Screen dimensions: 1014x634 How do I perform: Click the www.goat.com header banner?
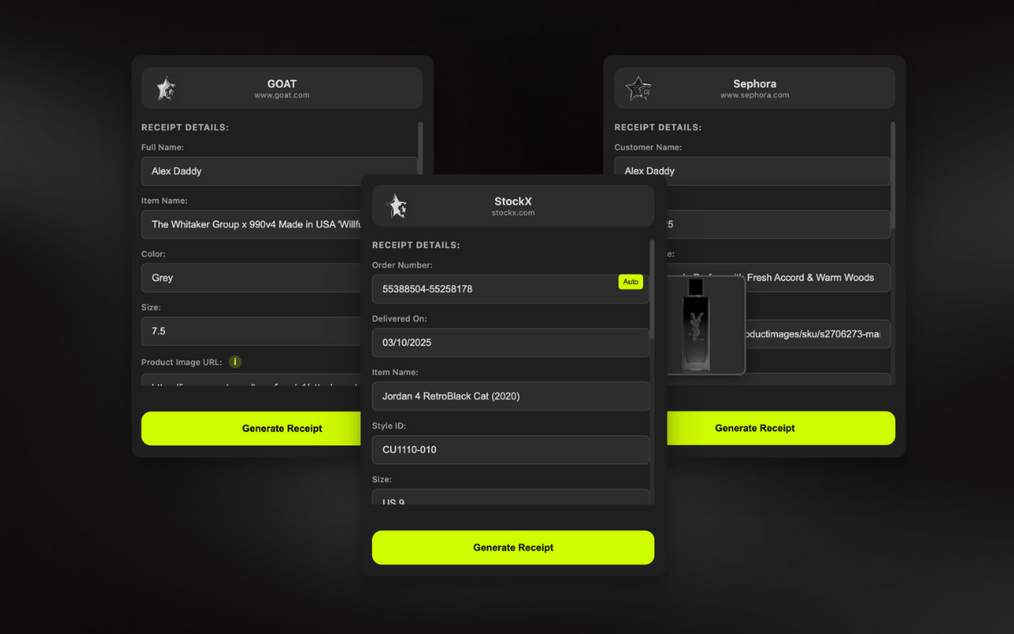point(281,89)
